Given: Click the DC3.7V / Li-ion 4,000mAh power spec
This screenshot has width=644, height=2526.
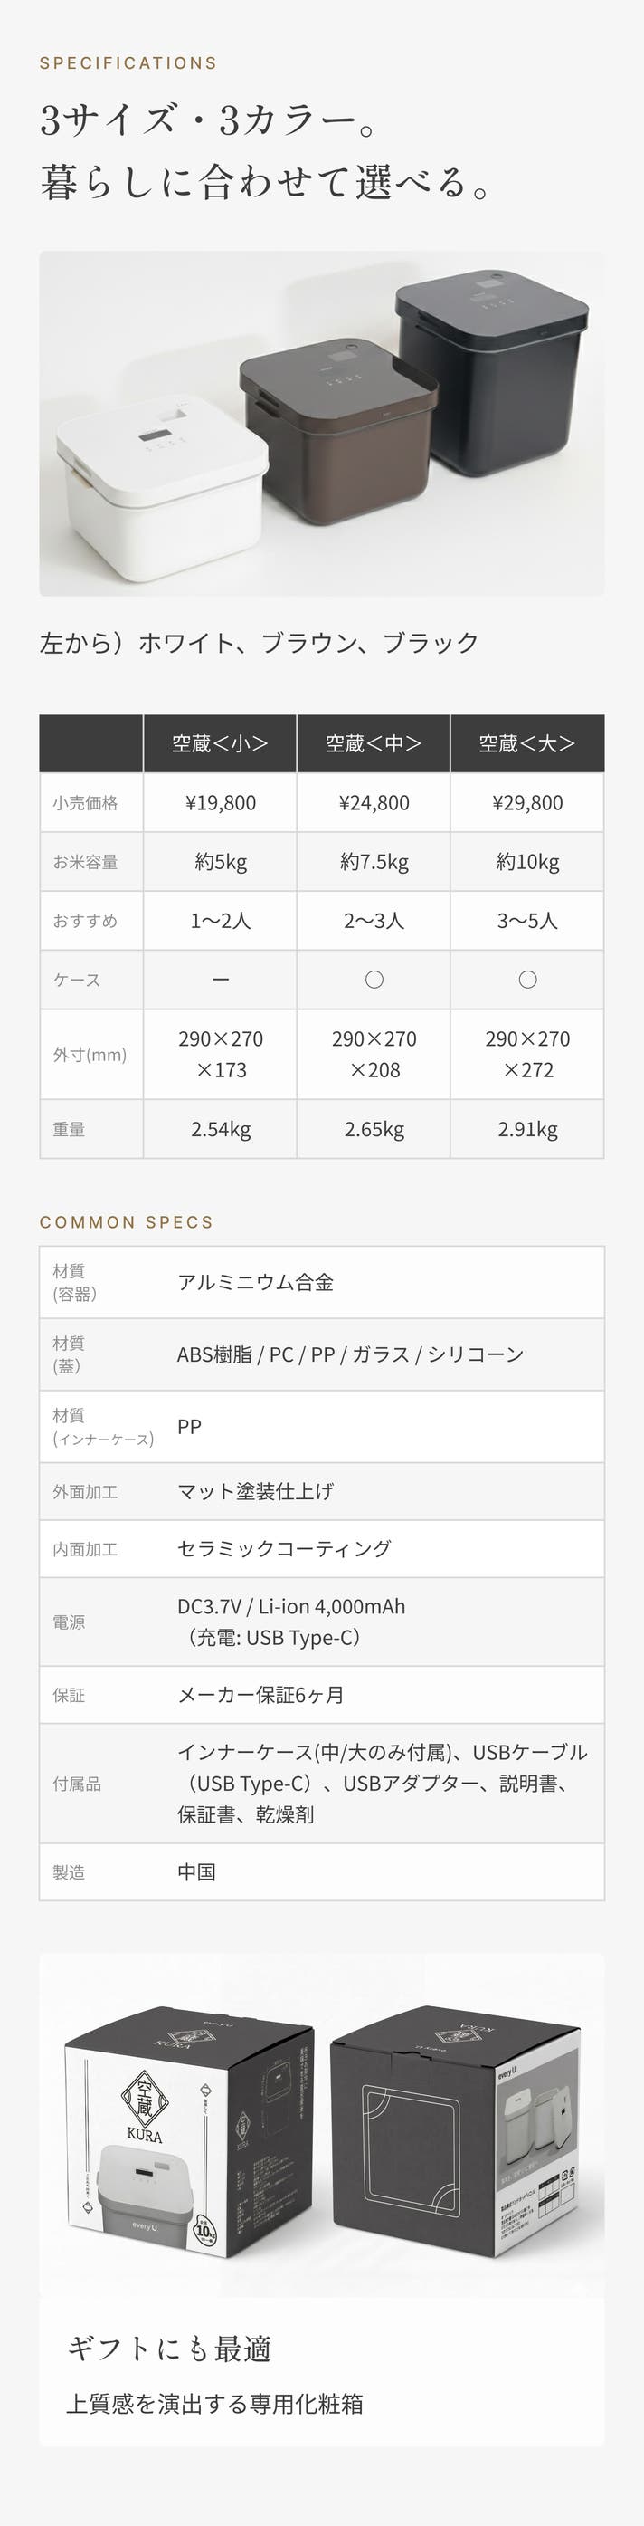Looking at the screenshot, I should pyautogui.click(x=291, y=1606).
